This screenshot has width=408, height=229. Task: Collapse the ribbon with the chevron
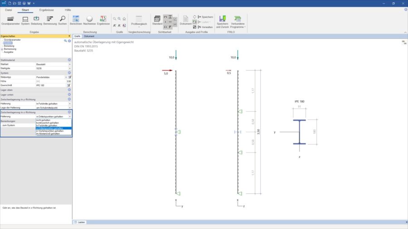click(x=405, y=32)
